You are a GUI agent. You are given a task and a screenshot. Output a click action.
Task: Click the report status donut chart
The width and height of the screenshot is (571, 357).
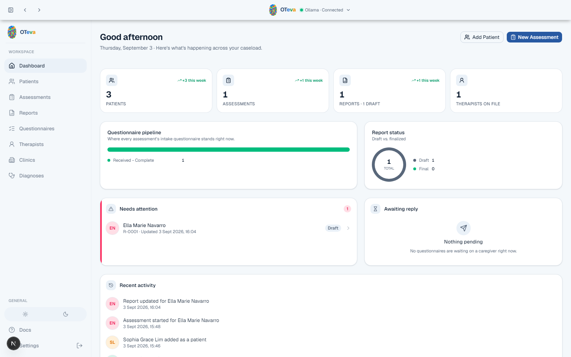389,165
